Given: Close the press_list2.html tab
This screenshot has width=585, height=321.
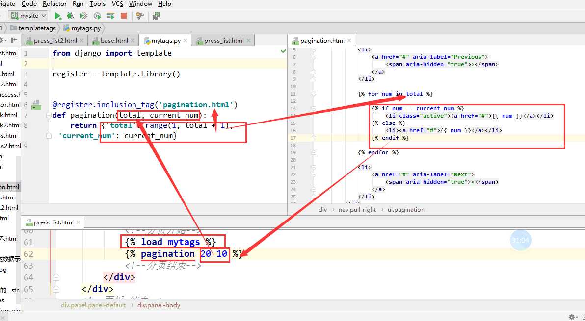Looking at the screenshot, I should point(82,40).
